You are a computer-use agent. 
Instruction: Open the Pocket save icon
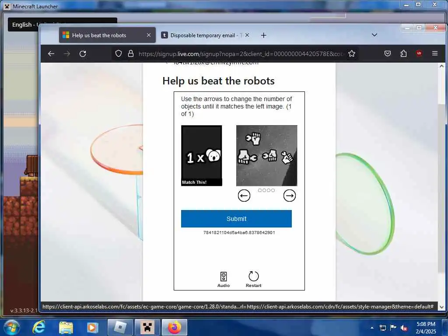tap(388, 53)
